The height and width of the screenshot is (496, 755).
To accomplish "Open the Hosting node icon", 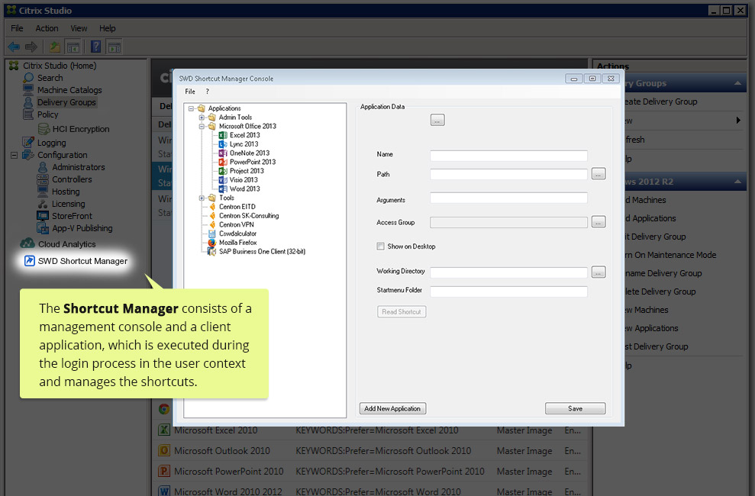I will pos(43,192).
